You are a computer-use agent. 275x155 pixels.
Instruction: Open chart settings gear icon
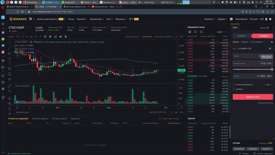[66, 37]
